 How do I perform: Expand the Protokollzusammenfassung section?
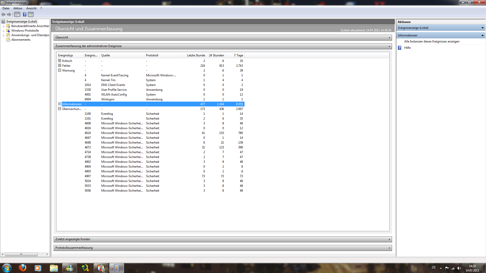(389, 248)
